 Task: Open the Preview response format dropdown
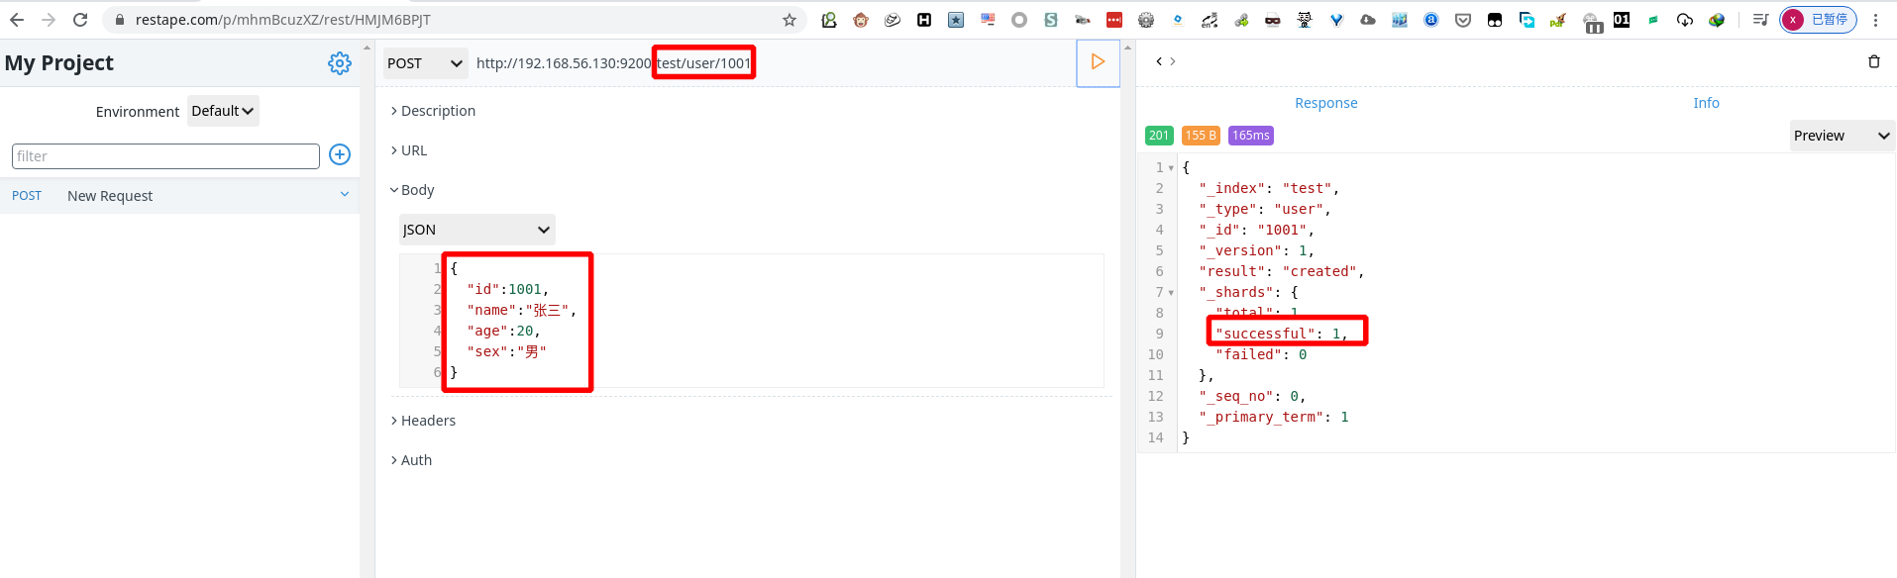pyautogui.click(x=1843, y=136)
